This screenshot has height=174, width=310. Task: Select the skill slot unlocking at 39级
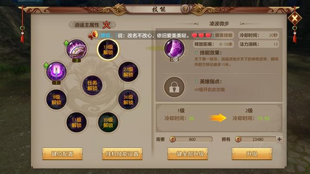point(108,122)
